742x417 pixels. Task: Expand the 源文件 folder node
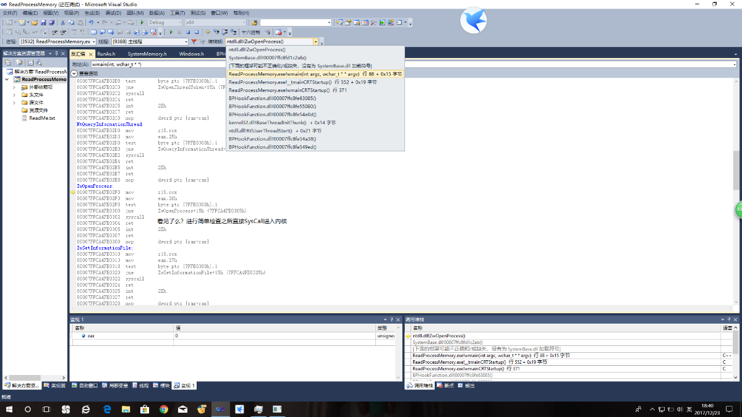(14, 103)
